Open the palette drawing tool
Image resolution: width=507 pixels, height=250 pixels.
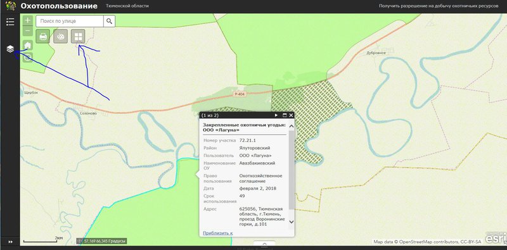pyautogui.click(x=60, y=36)
